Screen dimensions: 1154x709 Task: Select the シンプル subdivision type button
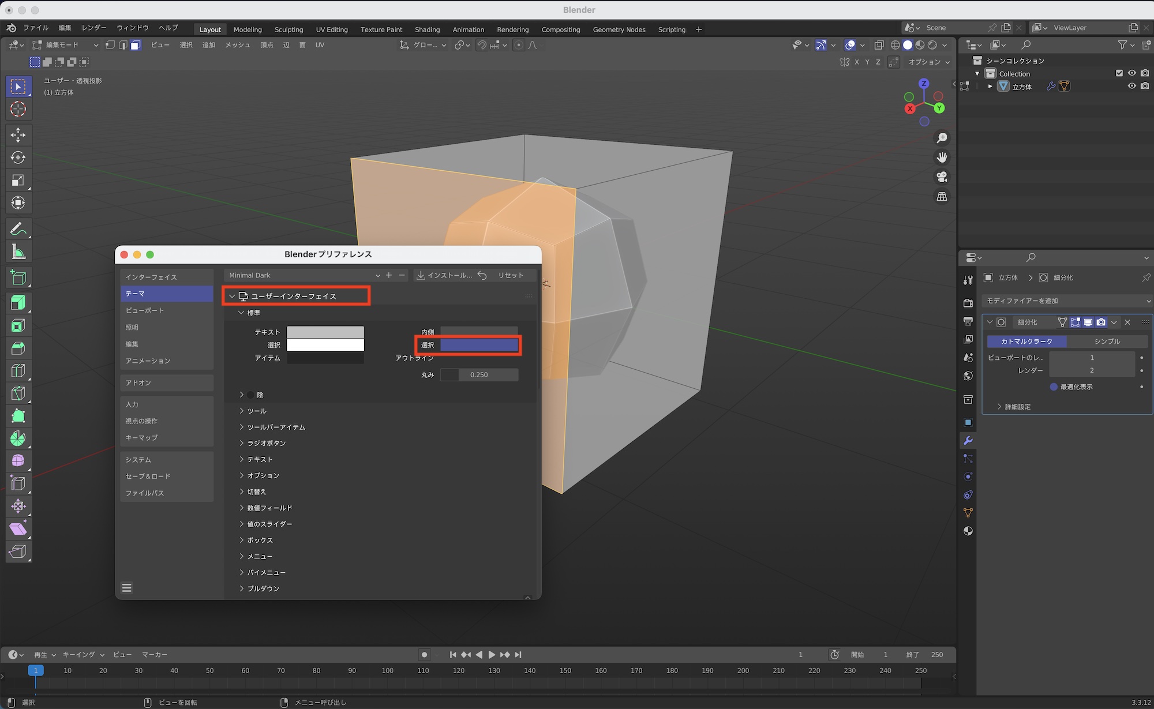pos(1107,342)
